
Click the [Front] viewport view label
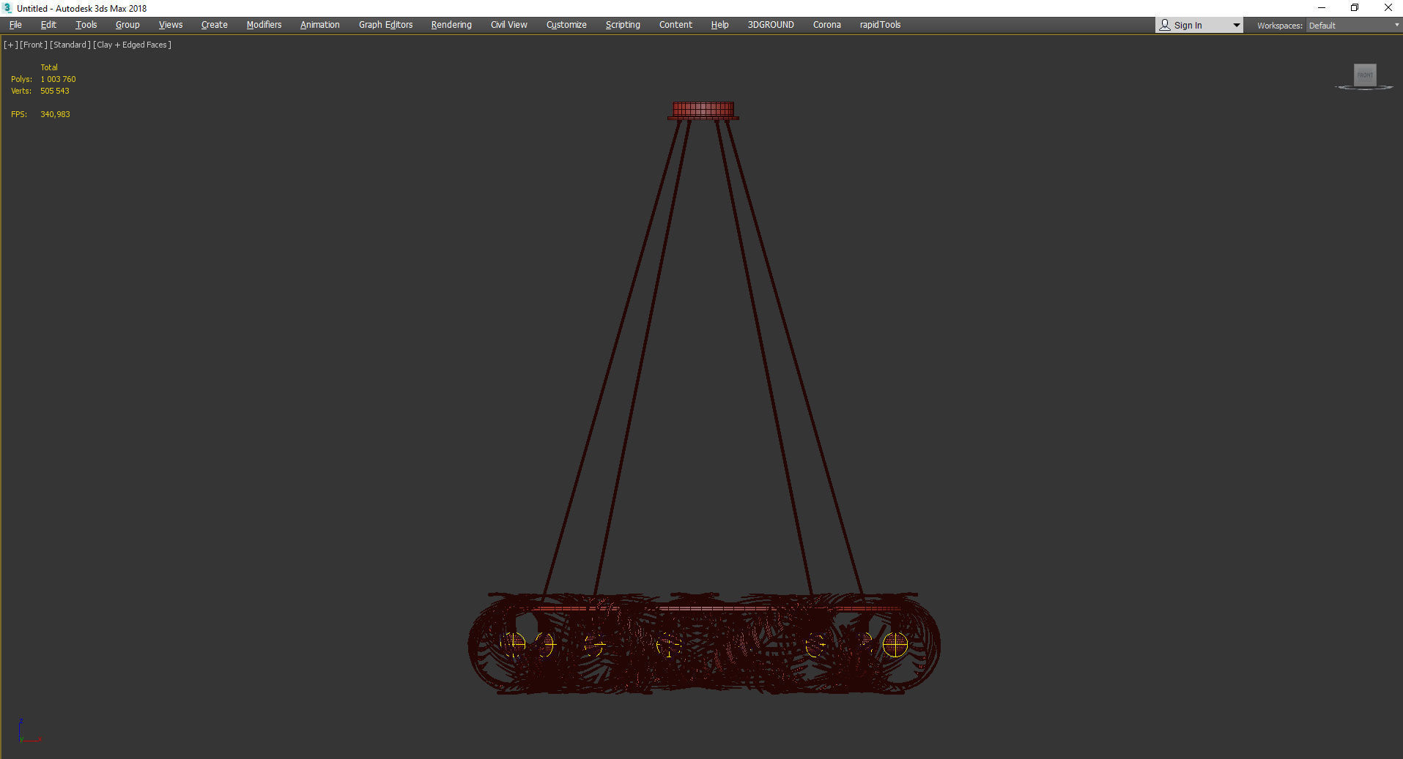pyautogui.click(x=34, y=45)
